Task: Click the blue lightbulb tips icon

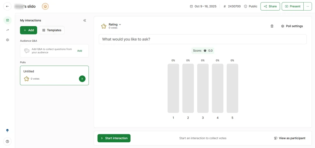Action: point(8,130)
